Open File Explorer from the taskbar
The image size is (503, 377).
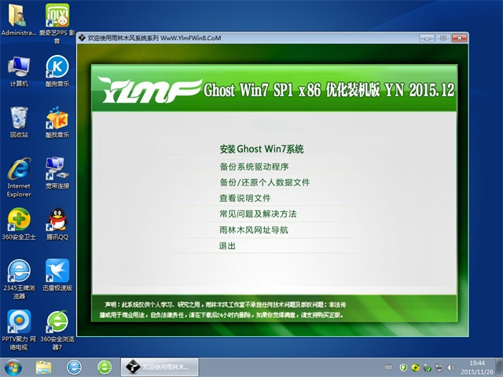(x=44, y=368)
